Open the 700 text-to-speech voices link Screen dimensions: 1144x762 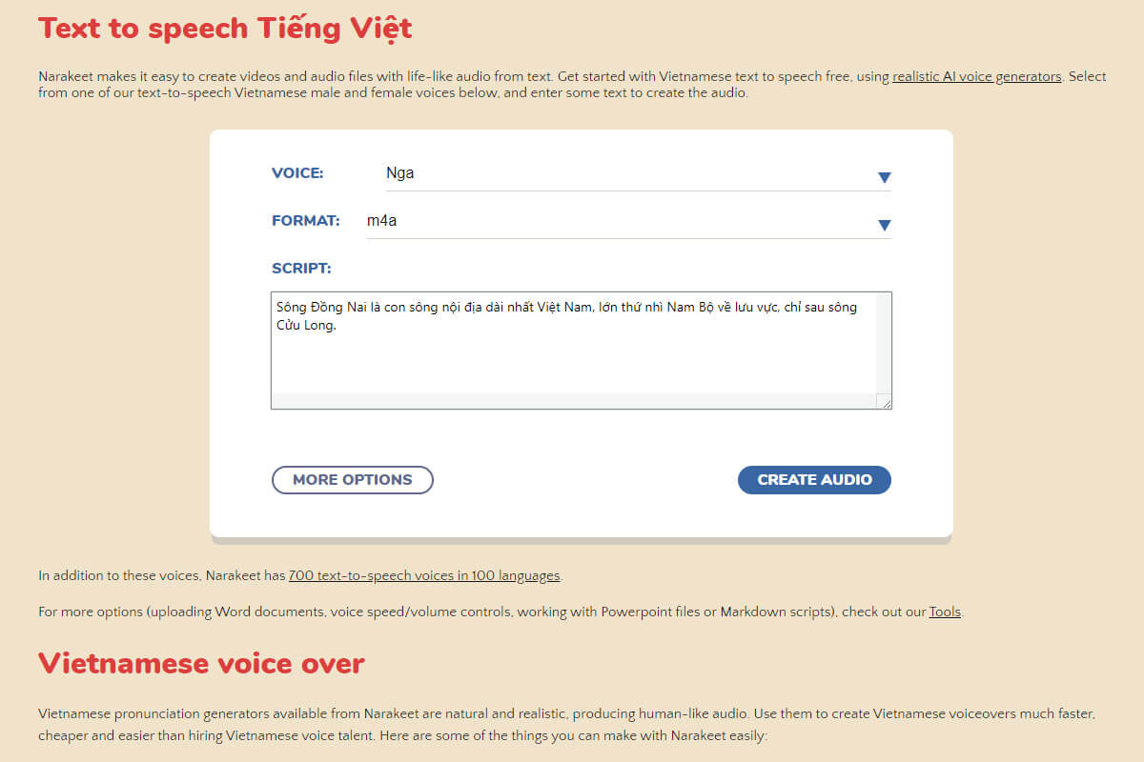(x=424, y=575)
